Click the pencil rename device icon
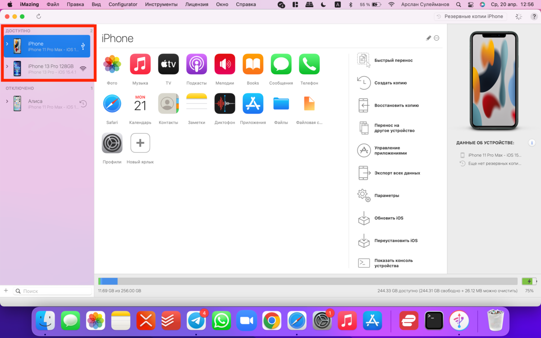541x338 pixels. coord(428,38)
